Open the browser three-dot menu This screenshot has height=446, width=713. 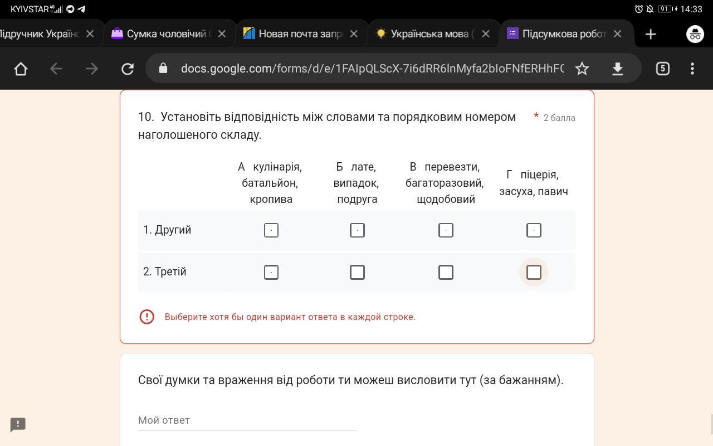692,69
